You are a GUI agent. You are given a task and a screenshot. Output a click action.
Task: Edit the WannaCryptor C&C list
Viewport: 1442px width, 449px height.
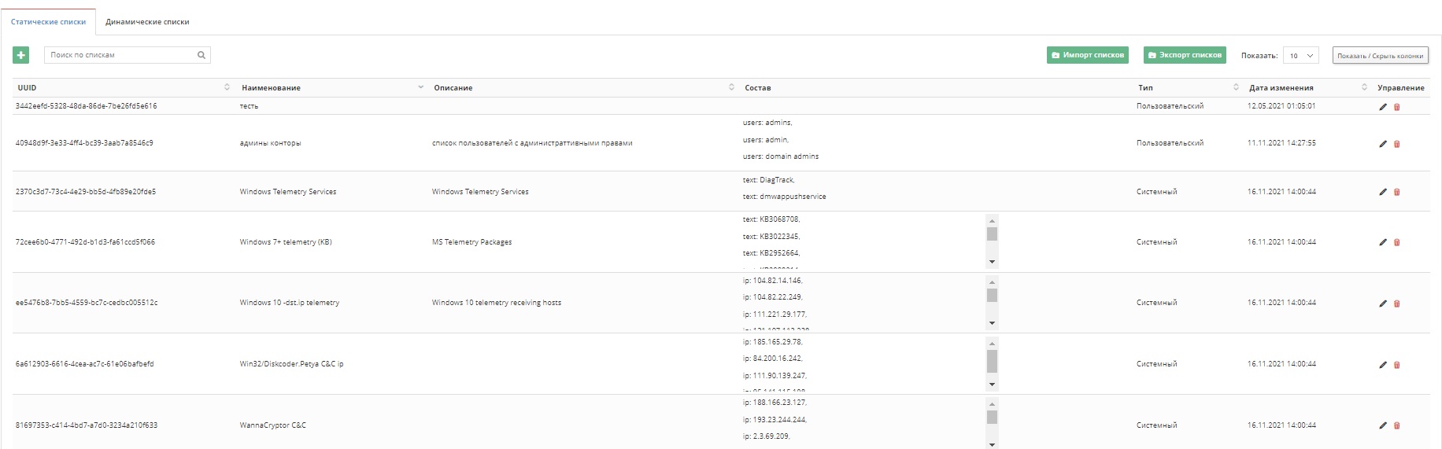[1383, 425]
